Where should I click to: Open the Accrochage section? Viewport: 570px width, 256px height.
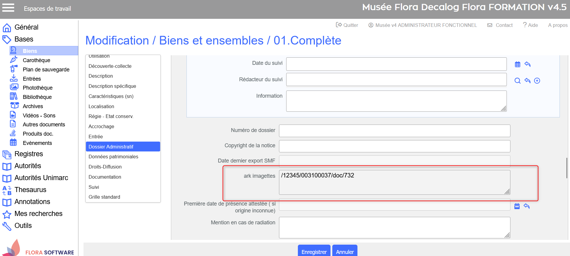[x=123, y=126]
